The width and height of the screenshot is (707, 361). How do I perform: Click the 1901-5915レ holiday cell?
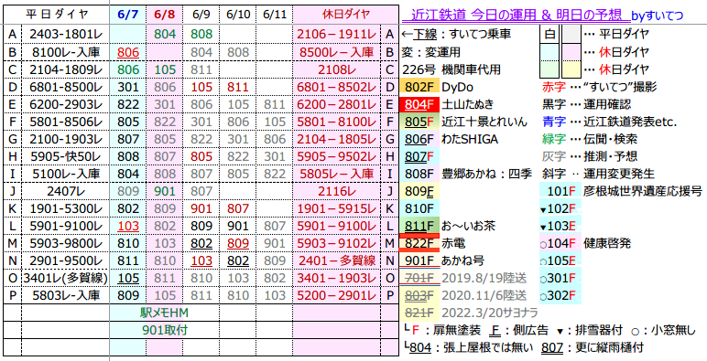tap(337, 209)
